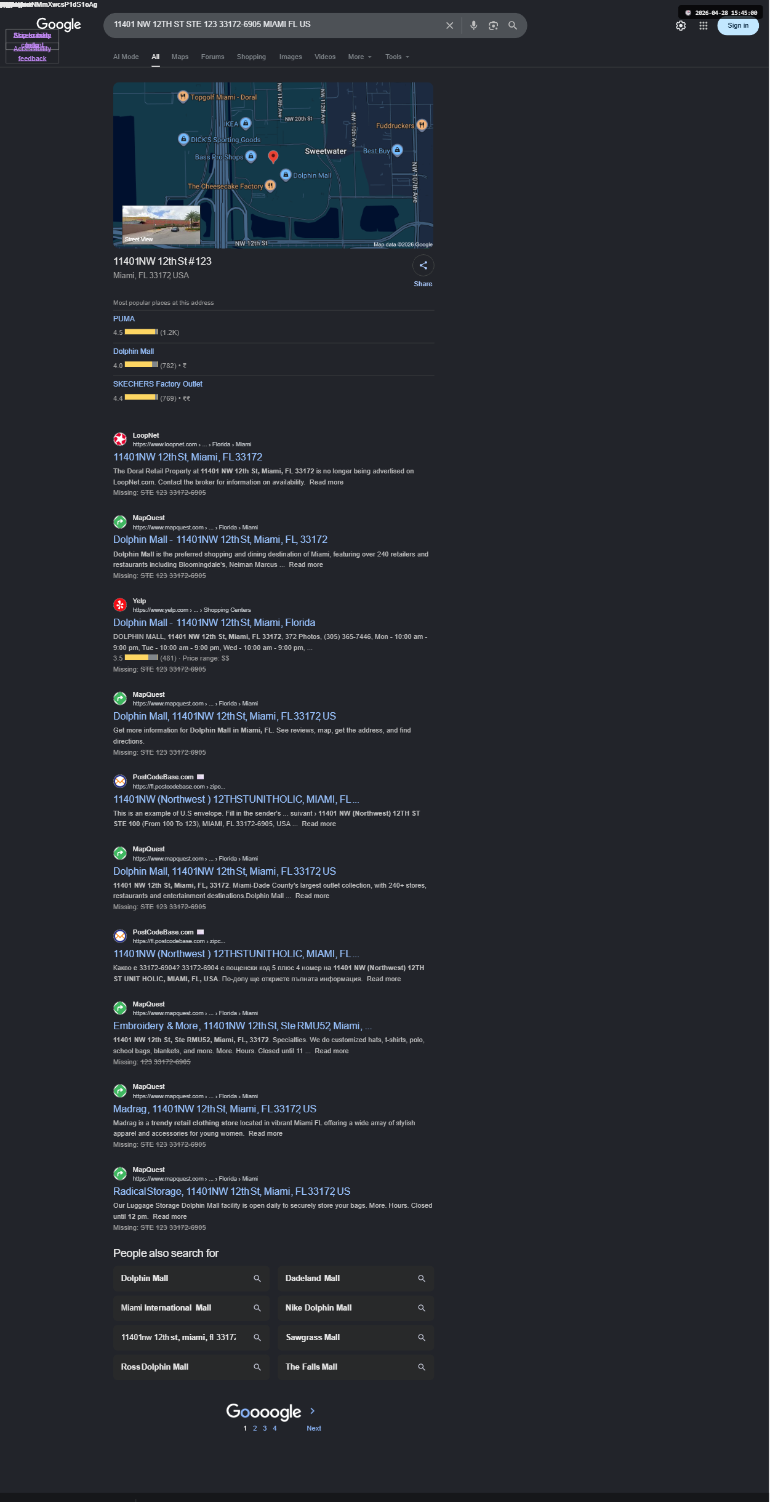
Task: Click the magnifier search submit icon
Action: point(512,26)
